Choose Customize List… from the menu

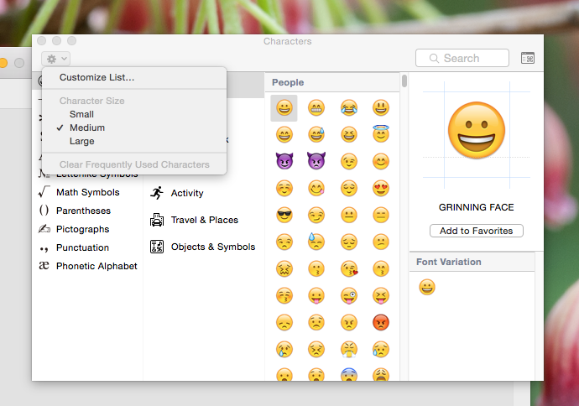point(134,77)
